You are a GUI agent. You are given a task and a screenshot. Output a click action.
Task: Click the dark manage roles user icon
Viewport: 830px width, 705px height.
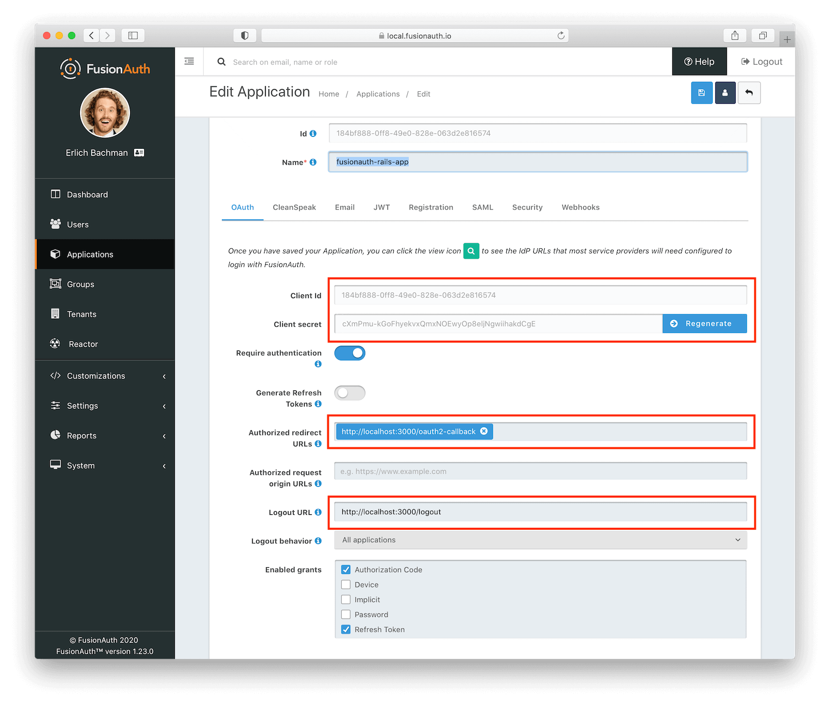coord(725,93)
